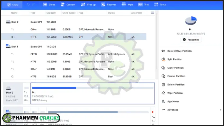
Task: Open the Convert menu
Action: [68, 4]
